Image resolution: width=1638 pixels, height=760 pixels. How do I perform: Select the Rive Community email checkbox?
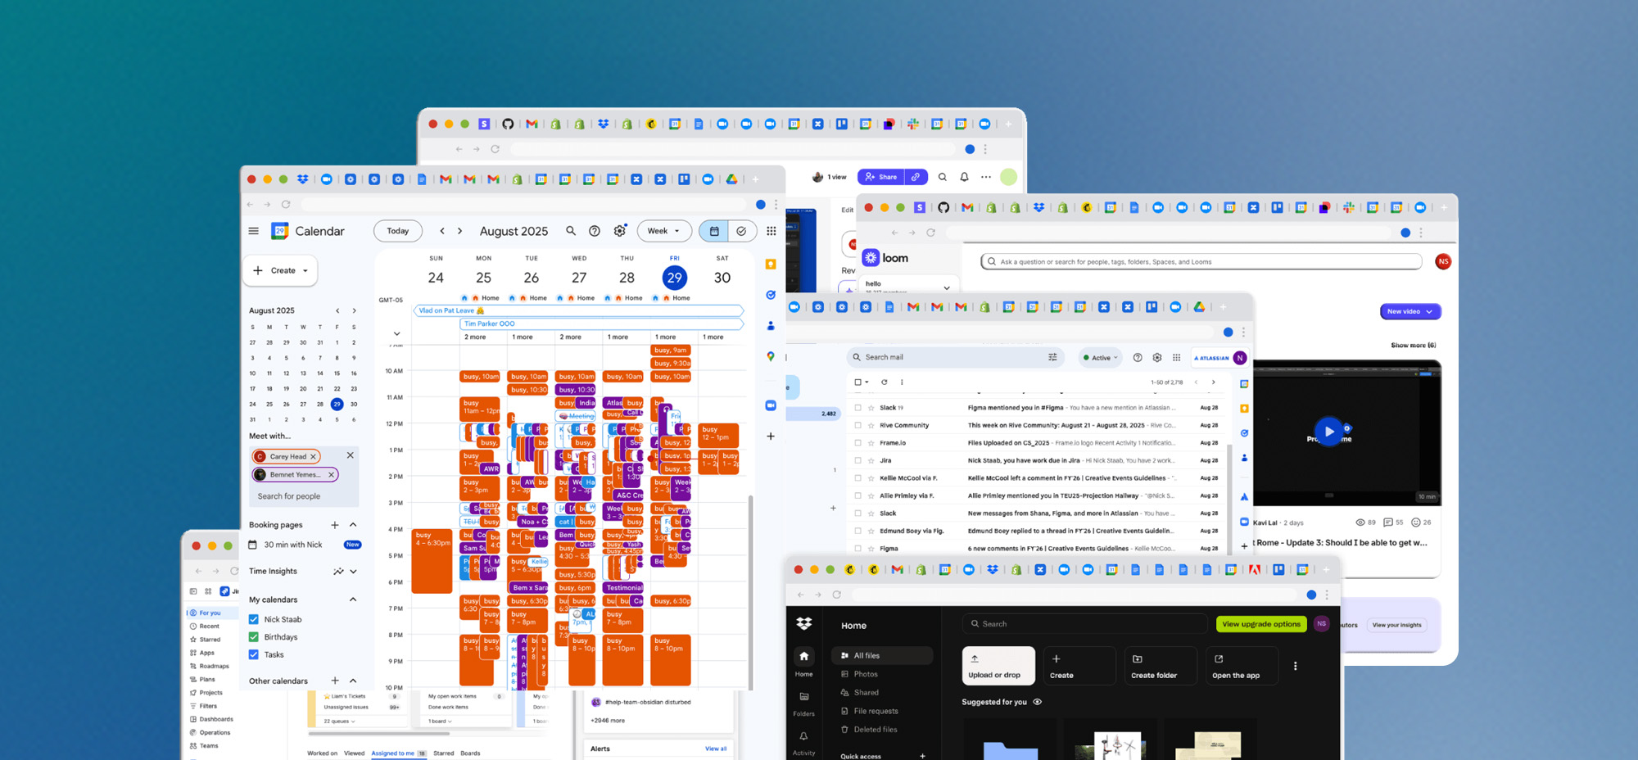858,425
